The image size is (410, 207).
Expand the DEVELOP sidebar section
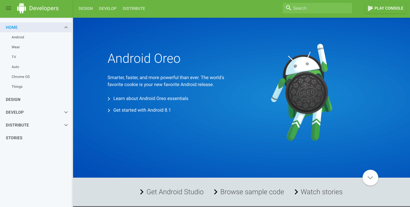[x=66, y=112]
